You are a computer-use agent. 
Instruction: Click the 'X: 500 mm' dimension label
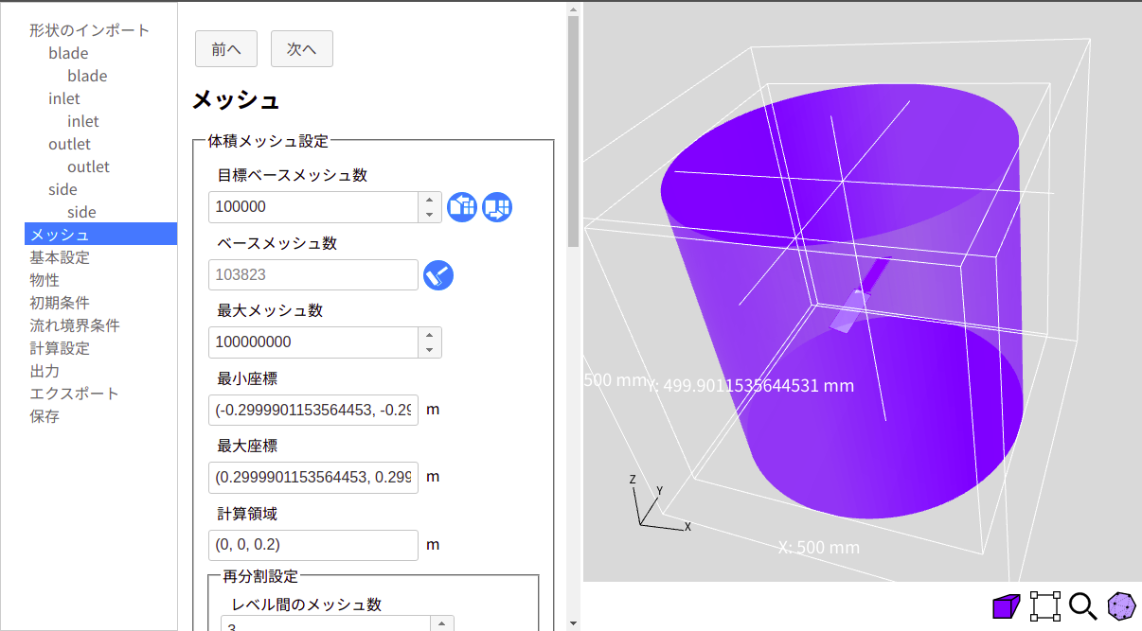(x=819, y=548)
